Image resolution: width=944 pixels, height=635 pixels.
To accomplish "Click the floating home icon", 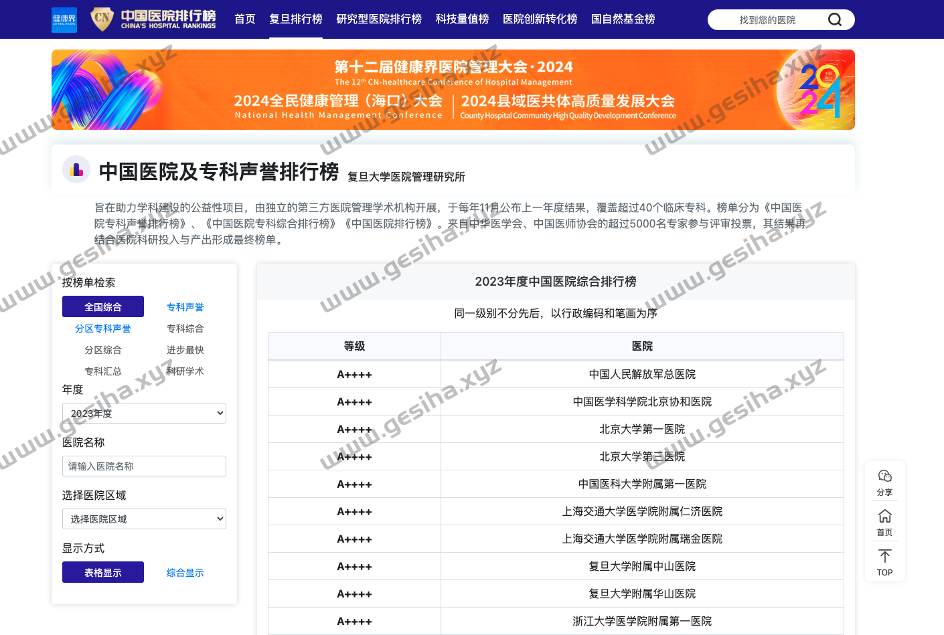I will [x=884, y=516].
